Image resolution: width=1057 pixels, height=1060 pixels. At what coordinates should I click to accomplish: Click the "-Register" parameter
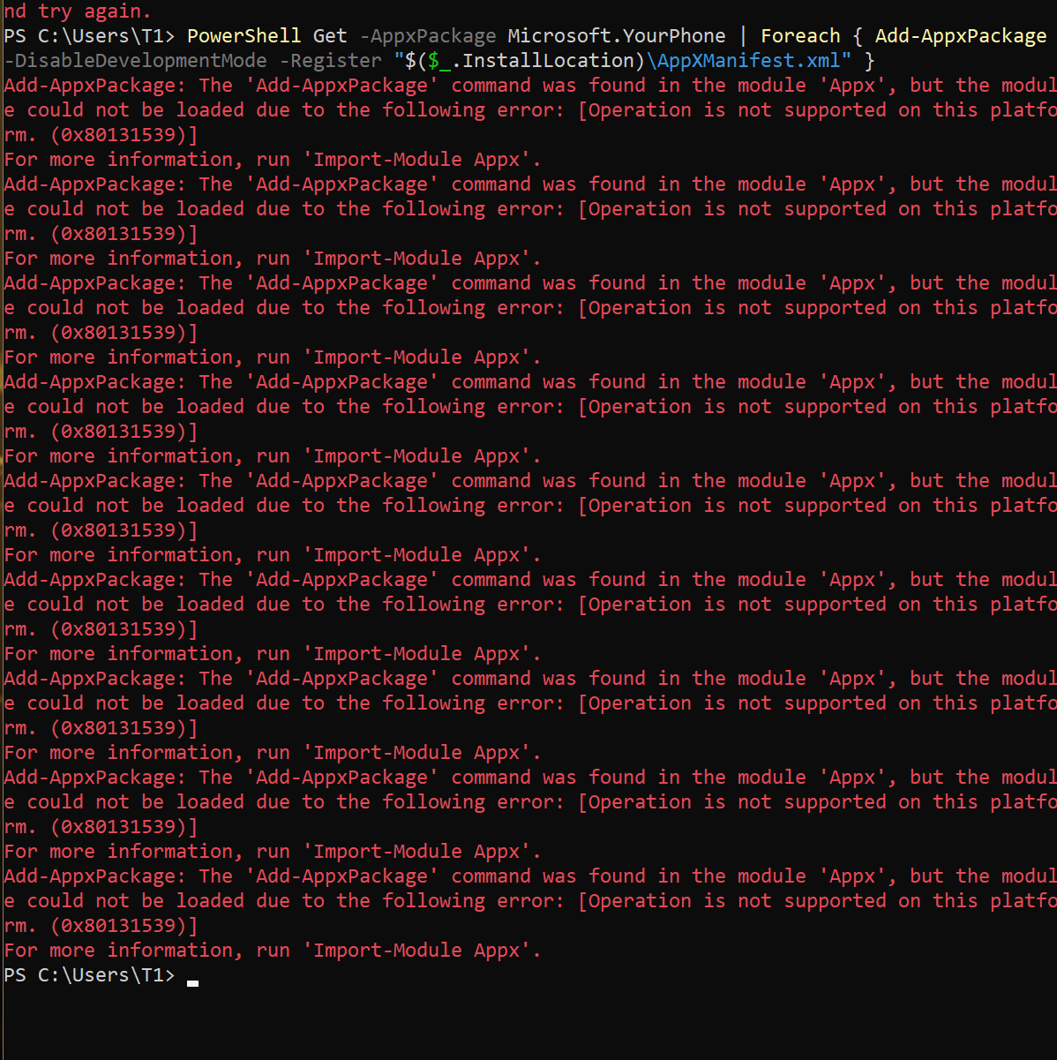tap(331, 61)
